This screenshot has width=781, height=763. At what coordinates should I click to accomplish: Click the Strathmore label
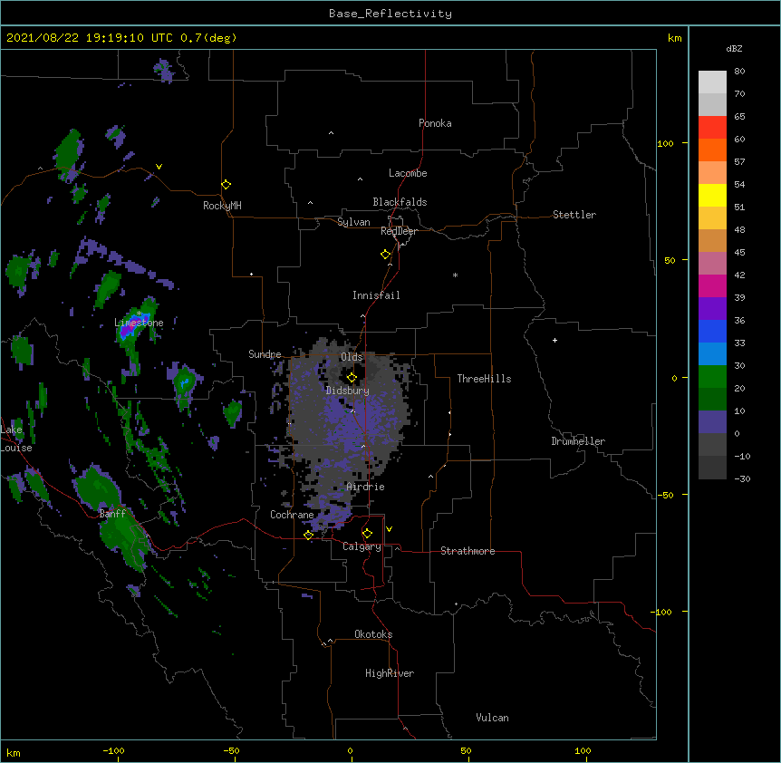pos(468,551)
